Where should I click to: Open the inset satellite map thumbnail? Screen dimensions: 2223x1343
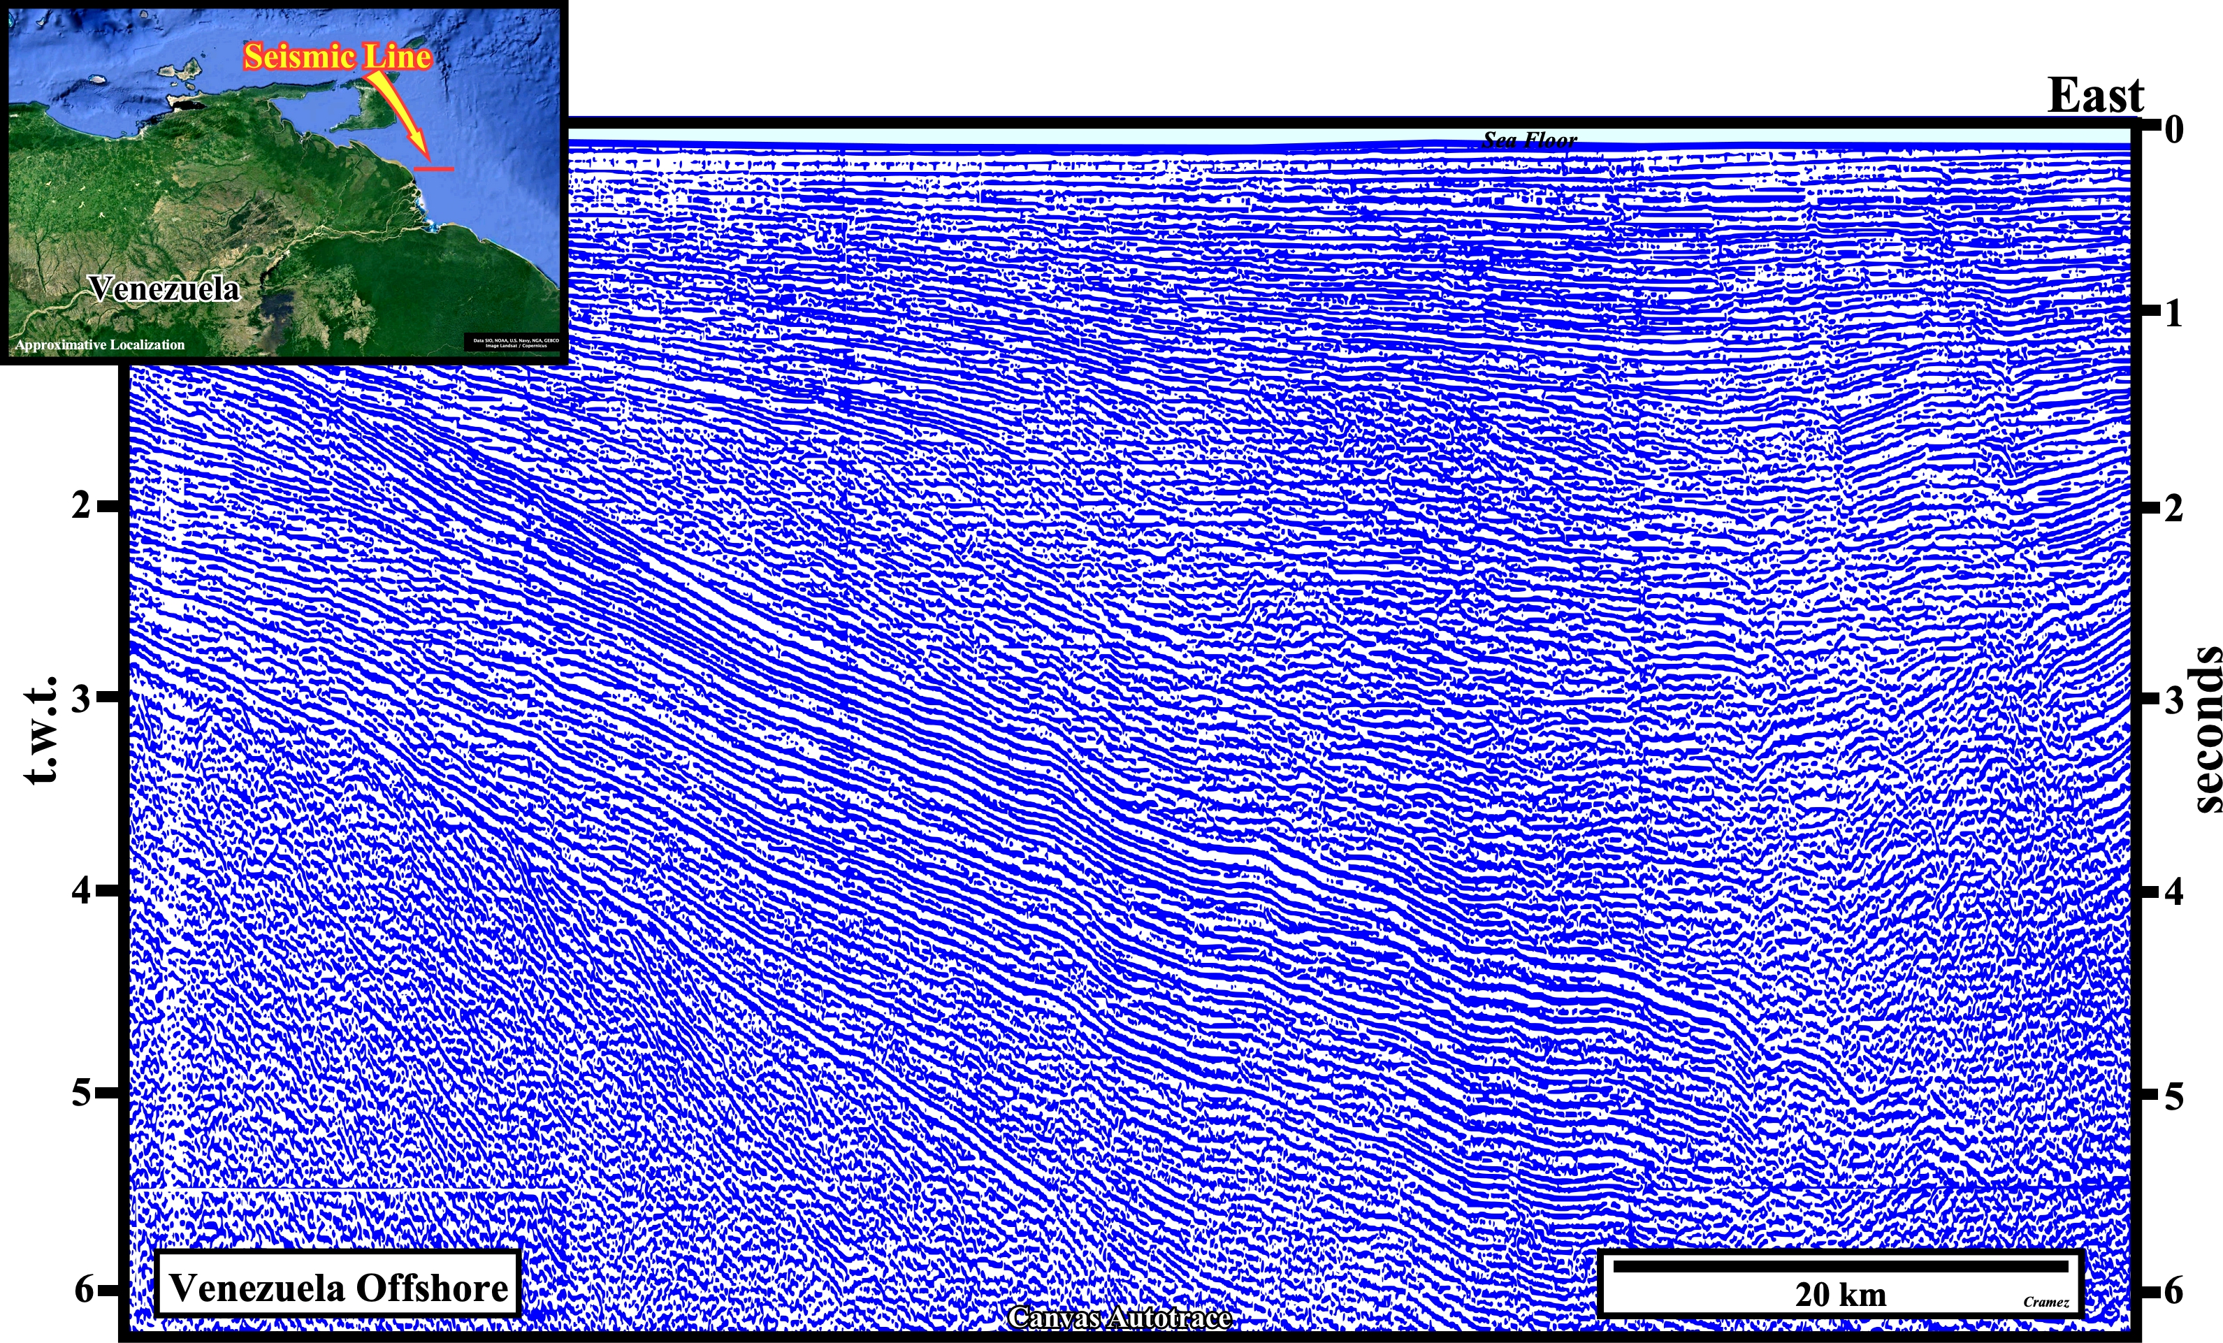pyautogui.click(x=284, y=181)
